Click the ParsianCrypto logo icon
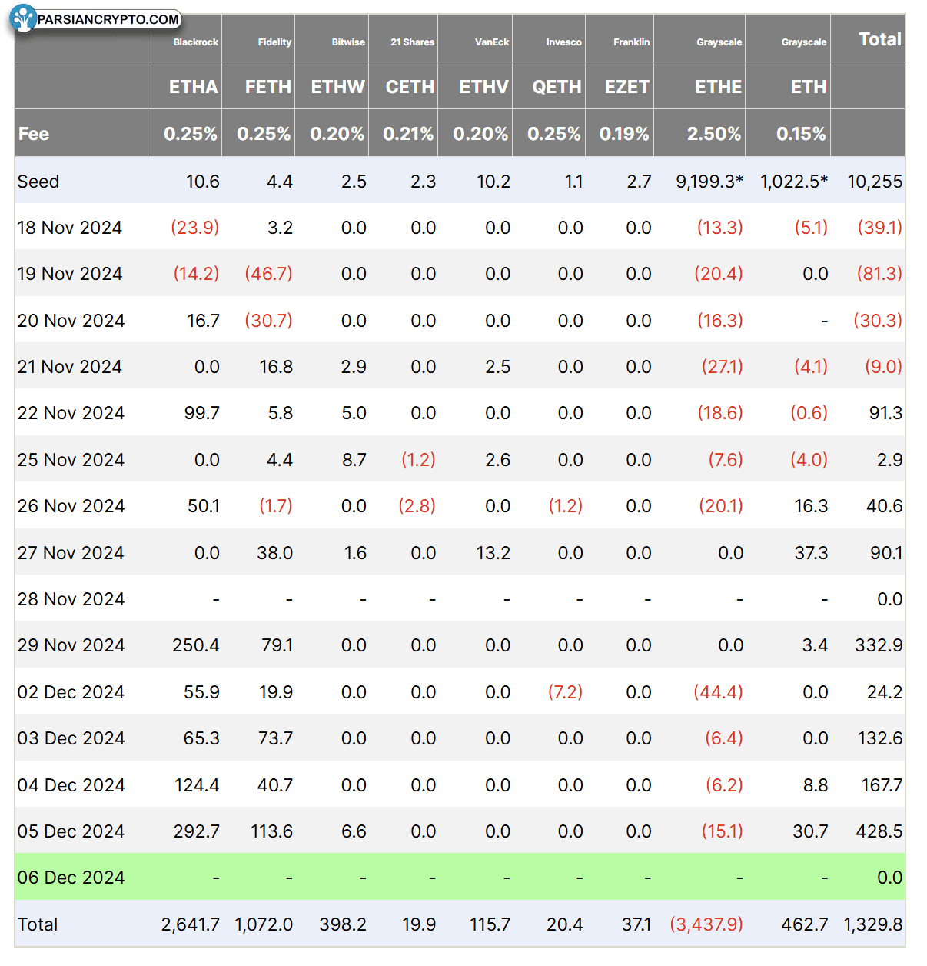The width and height of the screenshot is (927, 966). pos(24,18)
